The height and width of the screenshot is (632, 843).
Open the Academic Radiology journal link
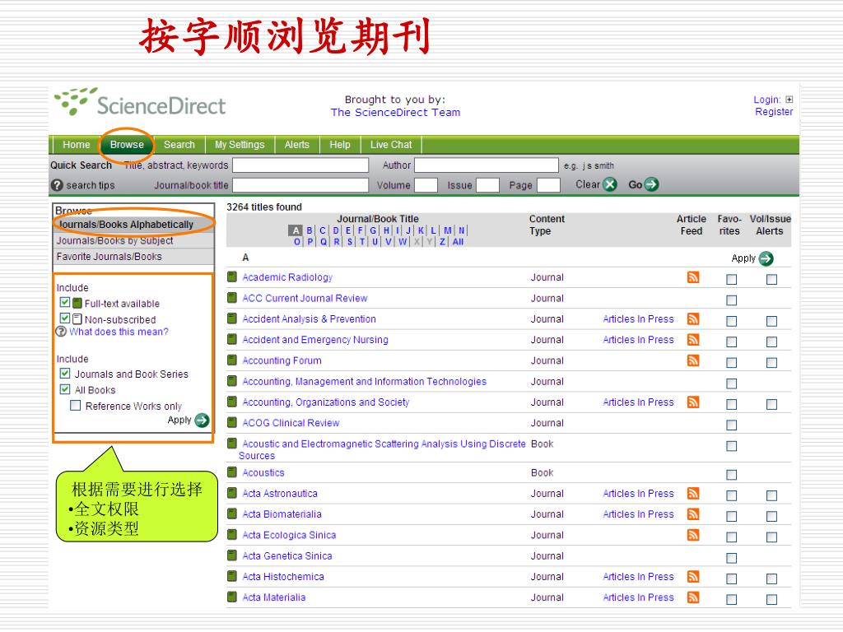[x=287, y=277]
